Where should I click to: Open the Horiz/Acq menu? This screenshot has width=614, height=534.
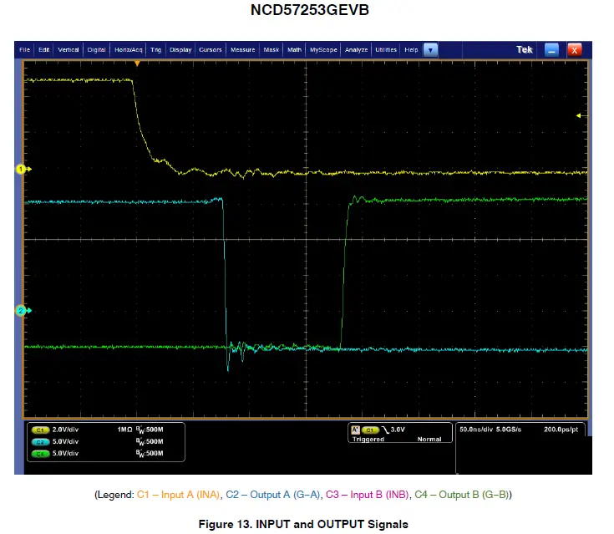click(128, 50)
